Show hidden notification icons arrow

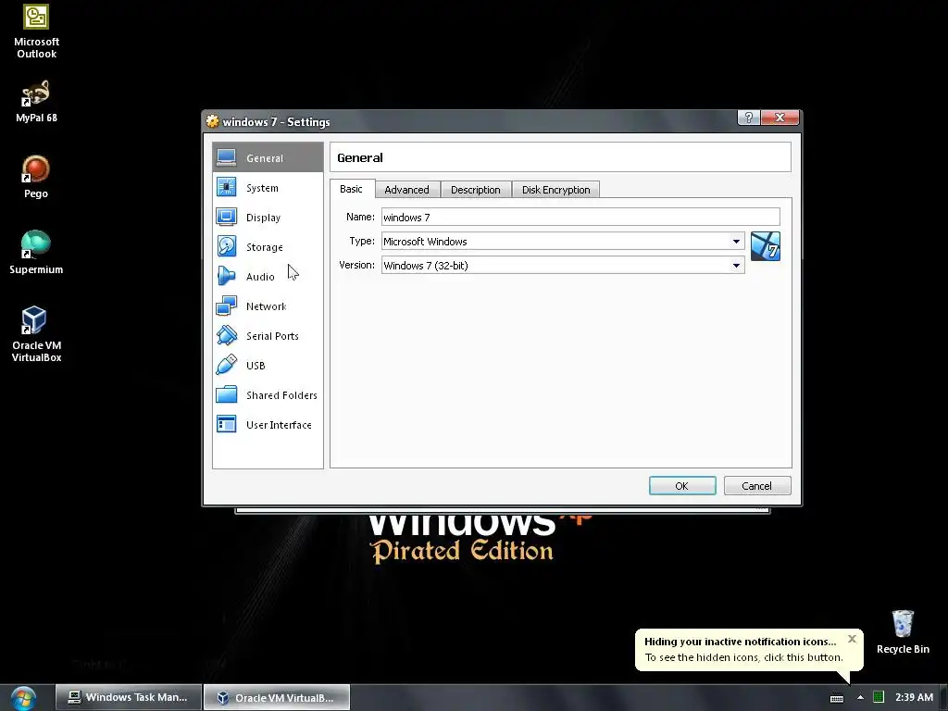pyautogui.click(x=860, y=697)
